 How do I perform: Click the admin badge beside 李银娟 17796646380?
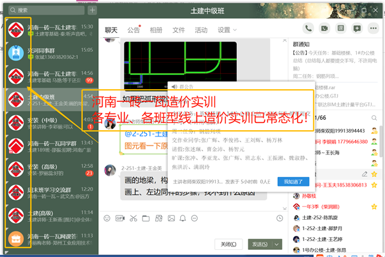pyautogui.click(x=374, y=142)
